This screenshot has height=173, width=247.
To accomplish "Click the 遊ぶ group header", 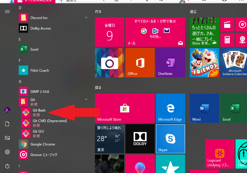I will (193, 11).
